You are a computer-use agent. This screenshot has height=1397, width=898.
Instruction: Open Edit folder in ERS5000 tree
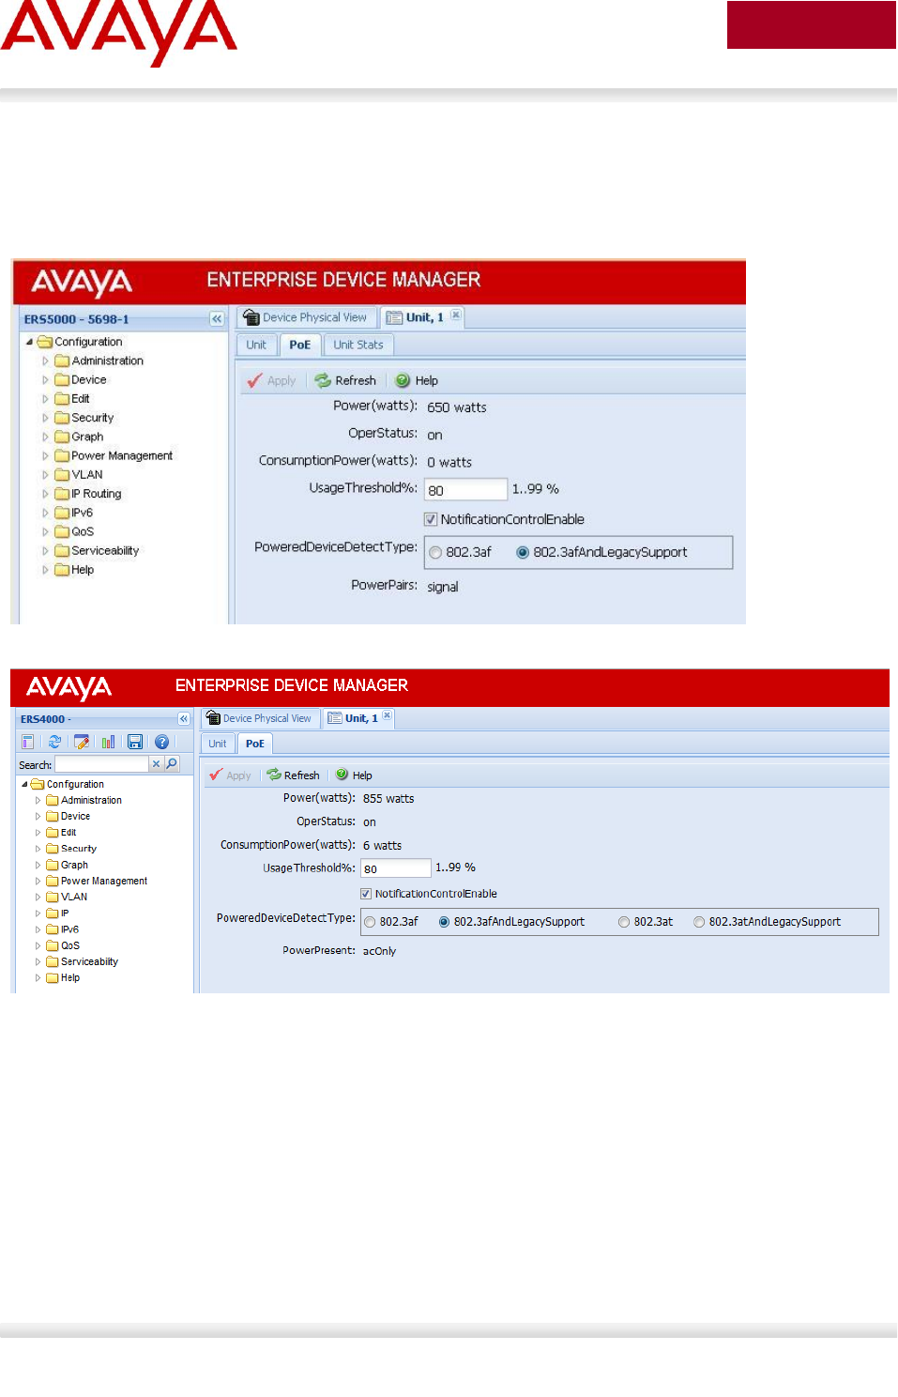(72, 399)
